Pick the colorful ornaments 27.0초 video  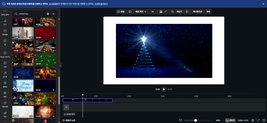coord(23,99)
